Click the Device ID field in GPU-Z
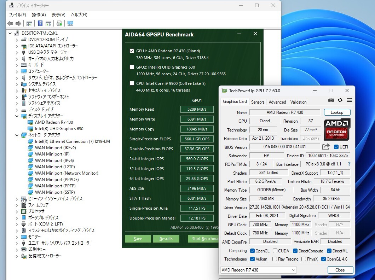Image resolution: width=375 pixels, height=280 pixels. (x=328, y=156)
